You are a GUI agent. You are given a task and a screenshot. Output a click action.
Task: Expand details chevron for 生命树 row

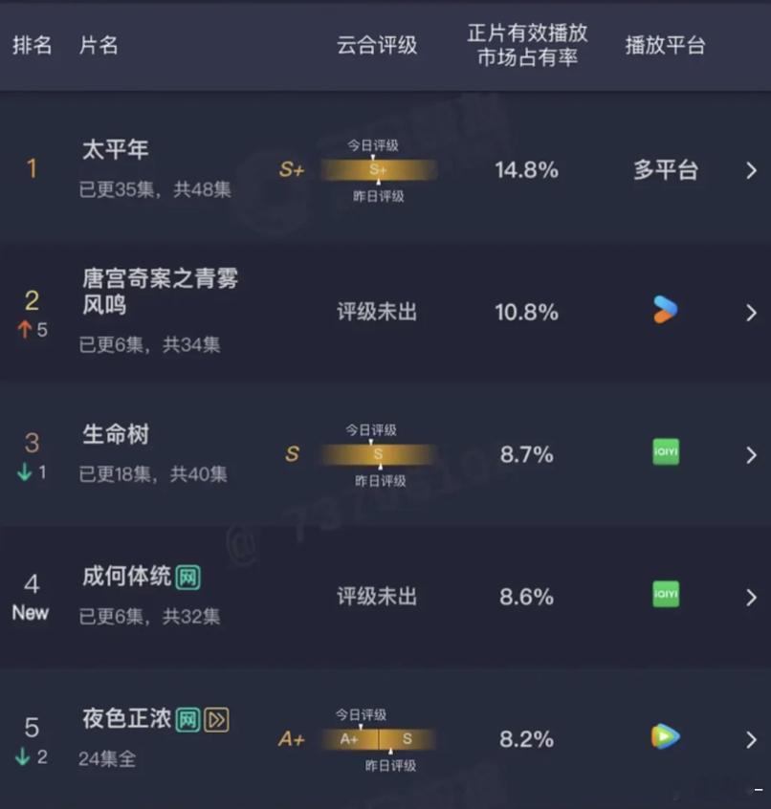[x=752, y=454]
